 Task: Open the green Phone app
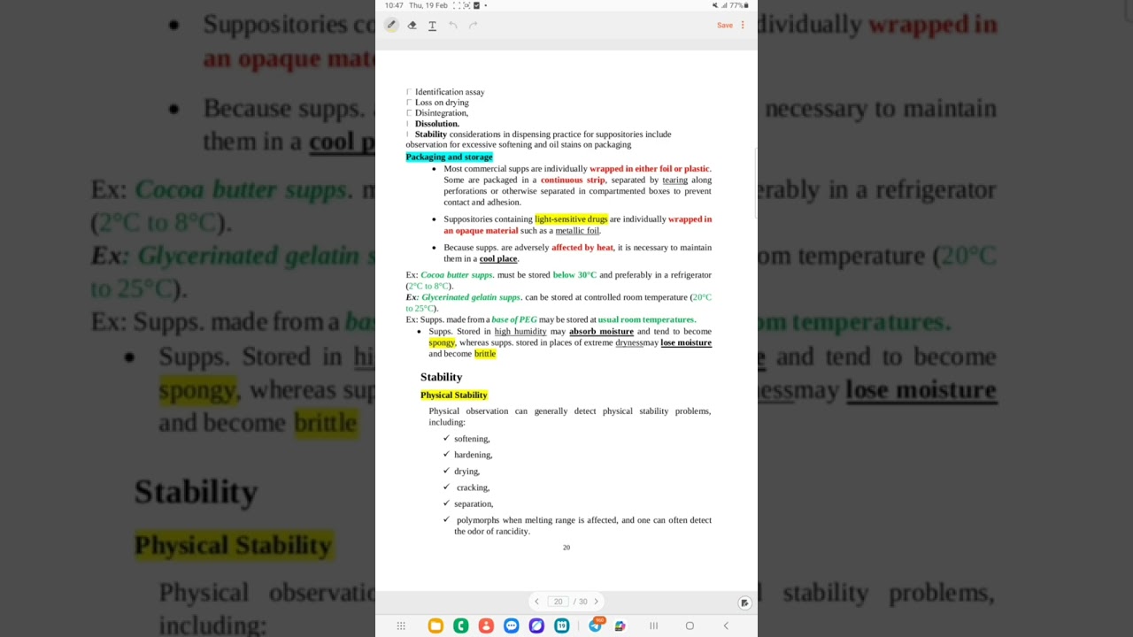(x=460, y=625)
